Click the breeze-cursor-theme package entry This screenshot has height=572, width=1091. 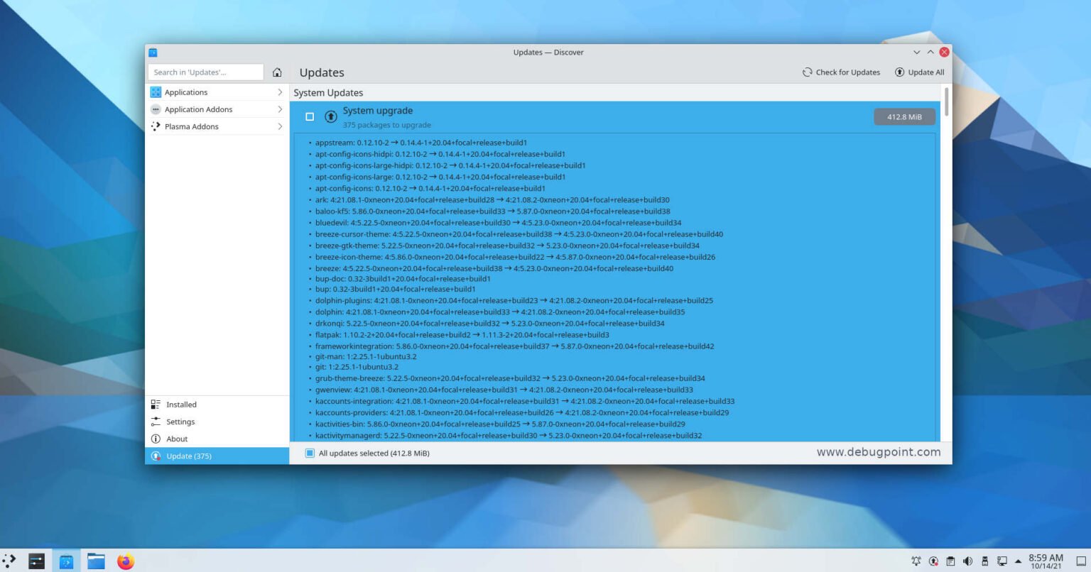coord(519,234)
